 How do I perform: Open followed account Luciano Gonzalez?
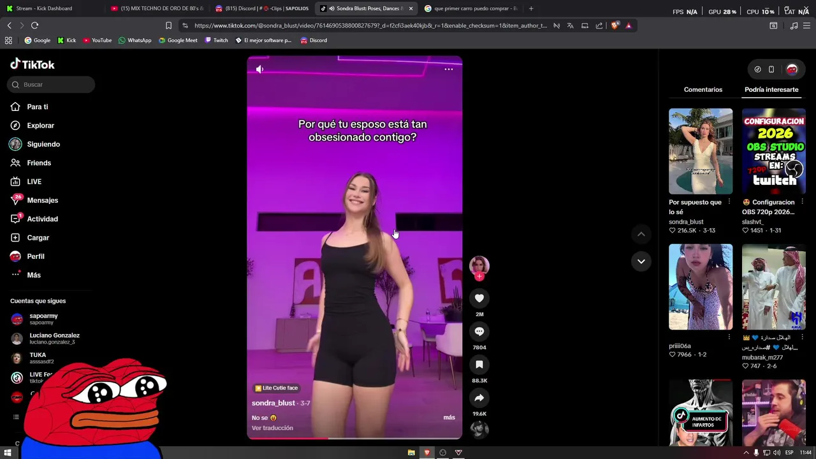point(45,339)
